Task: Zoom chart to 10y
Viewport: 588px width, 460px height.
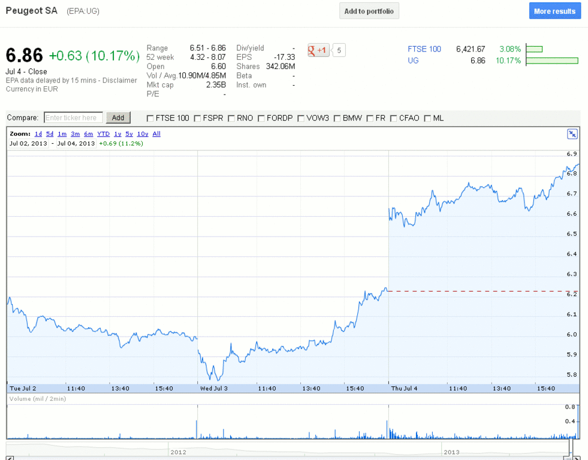Action: tap(143, 134)
